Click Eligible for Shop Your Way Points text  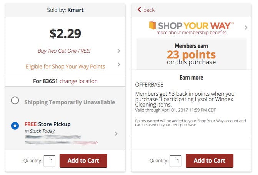[65, 67]
